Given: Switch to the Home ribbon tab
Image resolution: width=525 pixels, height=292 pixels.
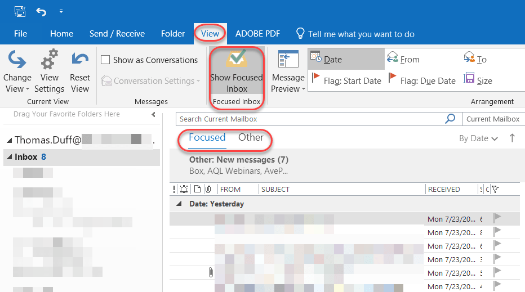Looking at the screenshot, I should point(61,34).
